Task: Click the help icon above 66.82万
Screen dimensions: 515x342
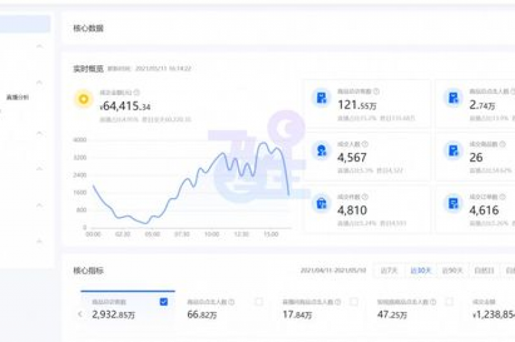Action: pos(231,302)
